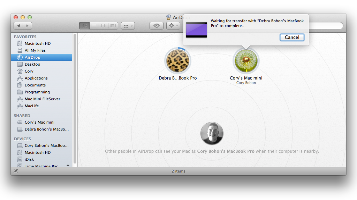
Task: Click the Macintosh HD drive icon in Favorites
Action: (20, 43)
